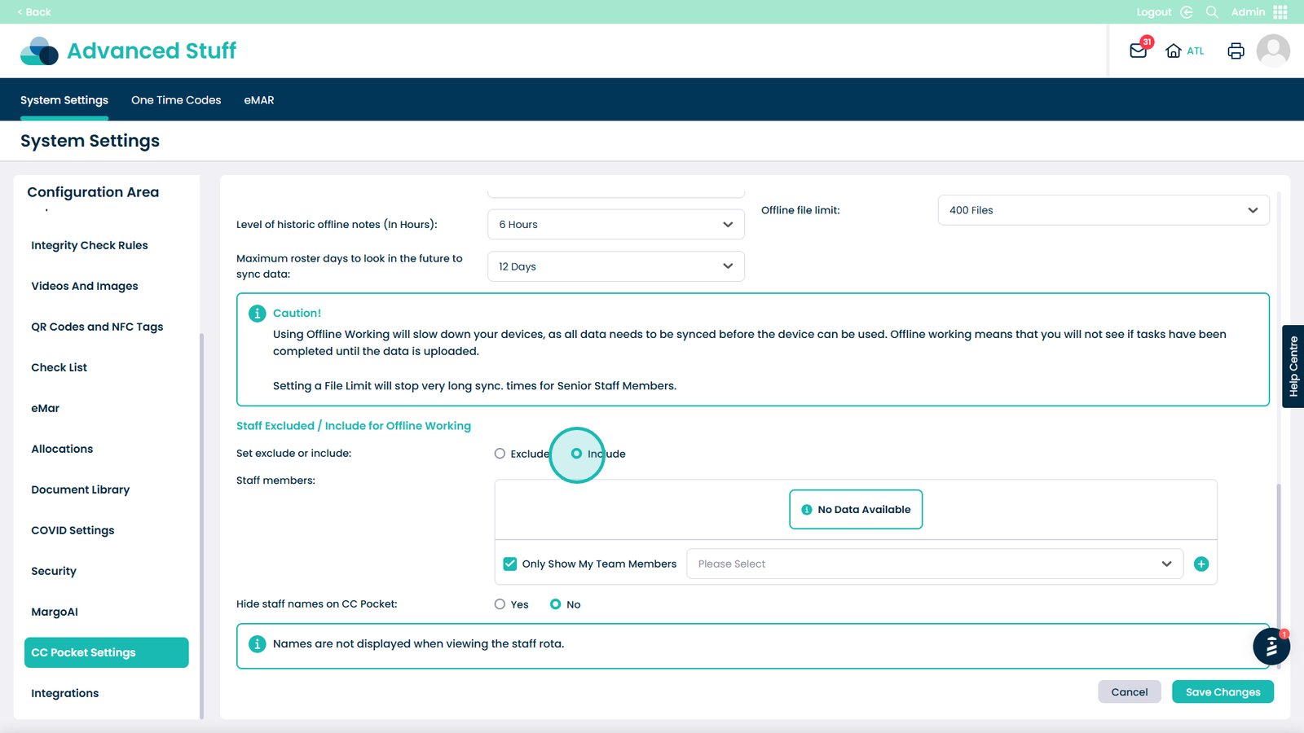Viewport: 1304px width, 733px height.
Task: Open the eMAR tab
Action: coord(259,100)
